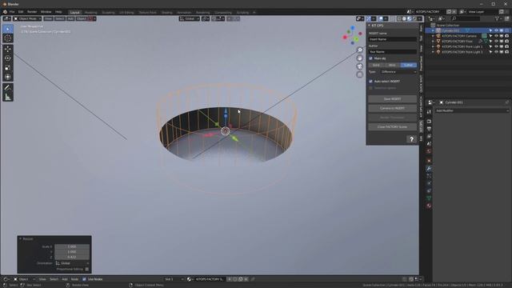Click the pin icon in Properties header
The height and width of the screenshot is (288, 512).
(506, 102)
